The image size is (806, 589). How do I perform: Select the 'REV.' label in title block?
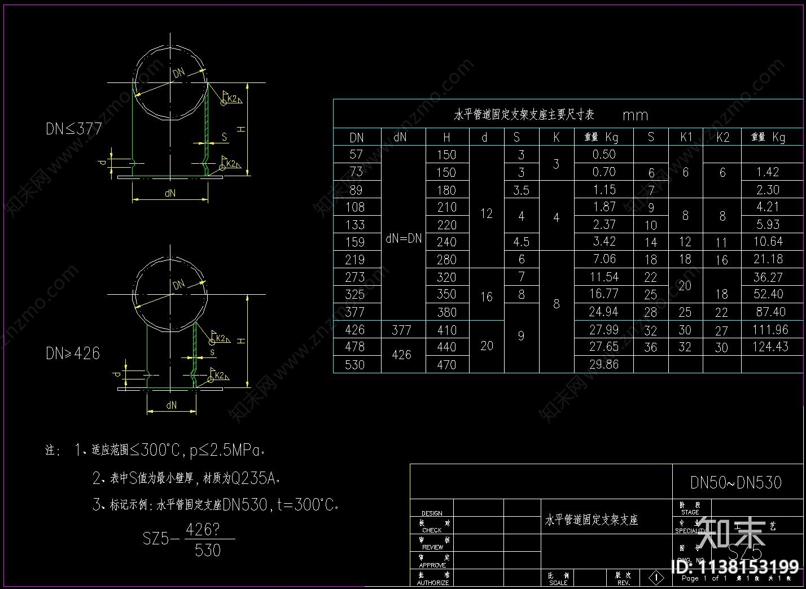coord(624,583)
